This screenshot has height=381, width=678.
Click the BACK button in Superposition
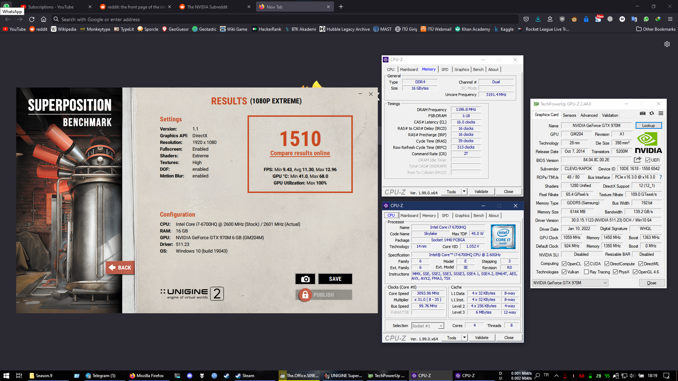click(x=120, y=268)
